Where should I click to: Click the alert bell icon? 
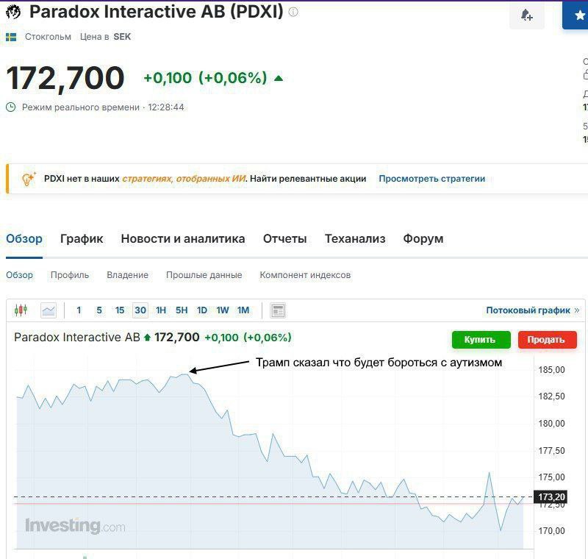coord(526,15)
